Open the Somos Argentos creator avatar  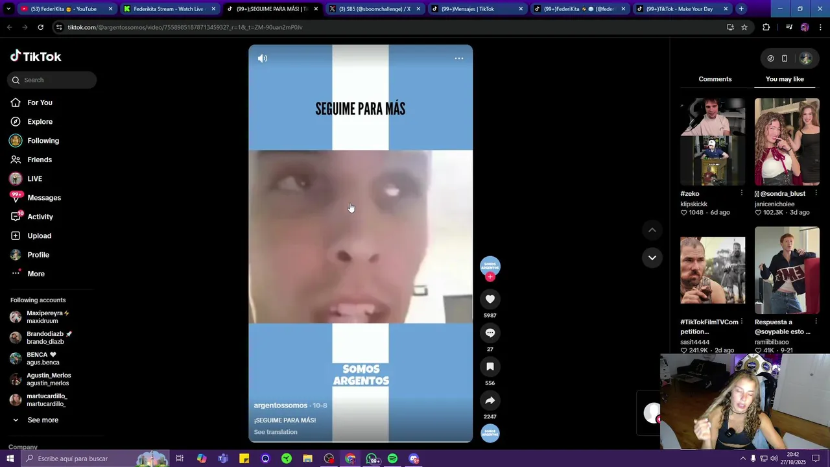click(490, 265)
